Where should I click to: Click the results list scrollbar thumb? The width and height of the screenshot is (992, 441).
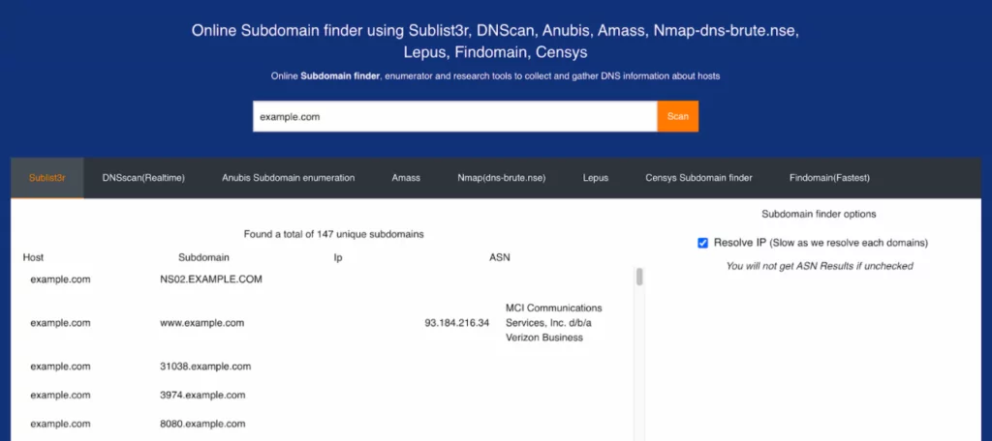click(x=639, y=277)
